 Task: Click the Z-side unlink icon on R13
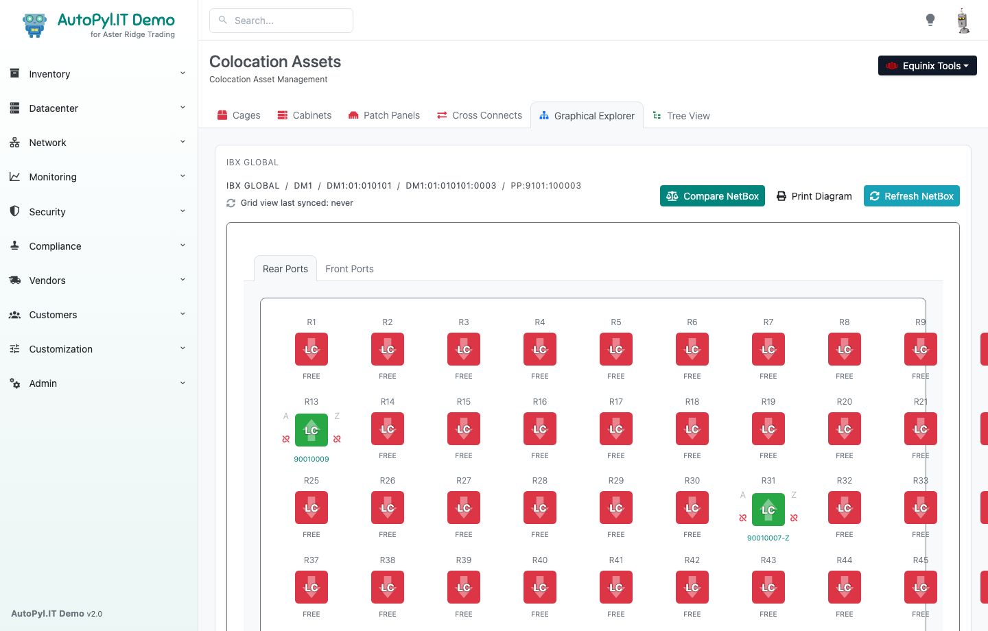(337, 439)
